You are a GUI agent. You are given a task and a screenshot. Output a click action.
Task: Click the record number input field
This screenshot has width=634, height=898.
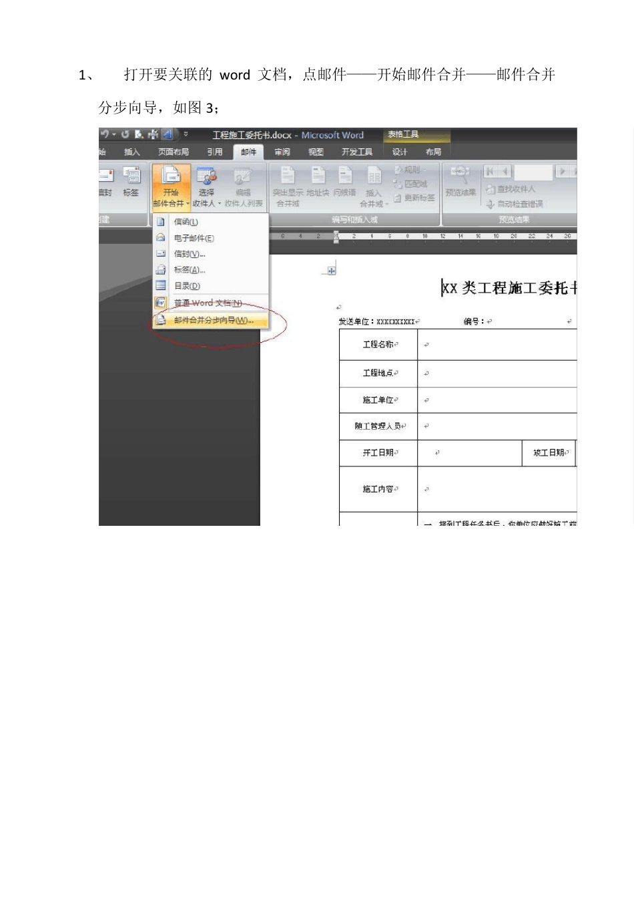(x=533, y=172)
